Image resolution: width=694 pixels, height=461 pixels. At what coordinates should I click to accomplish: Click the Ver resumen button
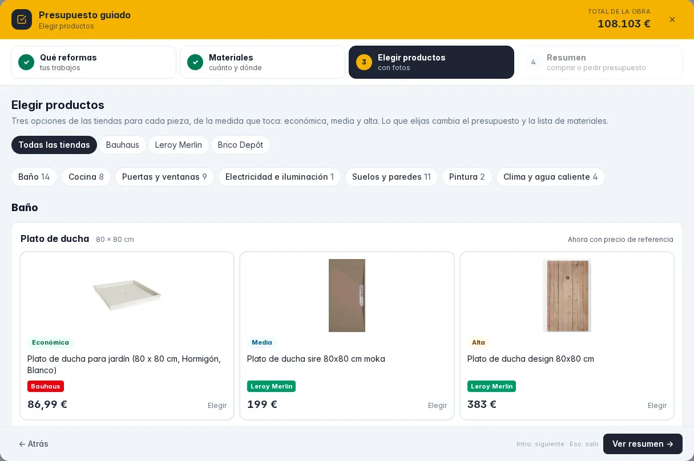click(643, 444)
